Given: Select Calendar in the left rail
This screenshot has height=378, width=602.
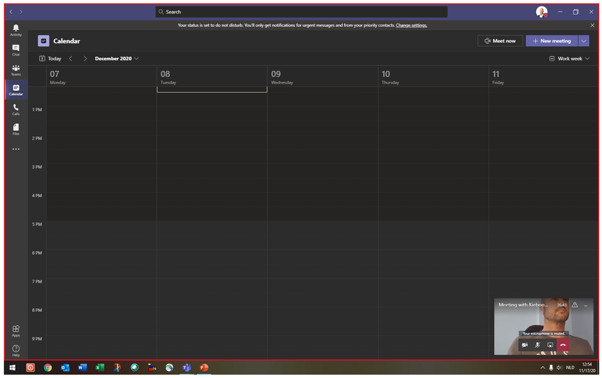Looking at the screenshot, I should point(16,90).
